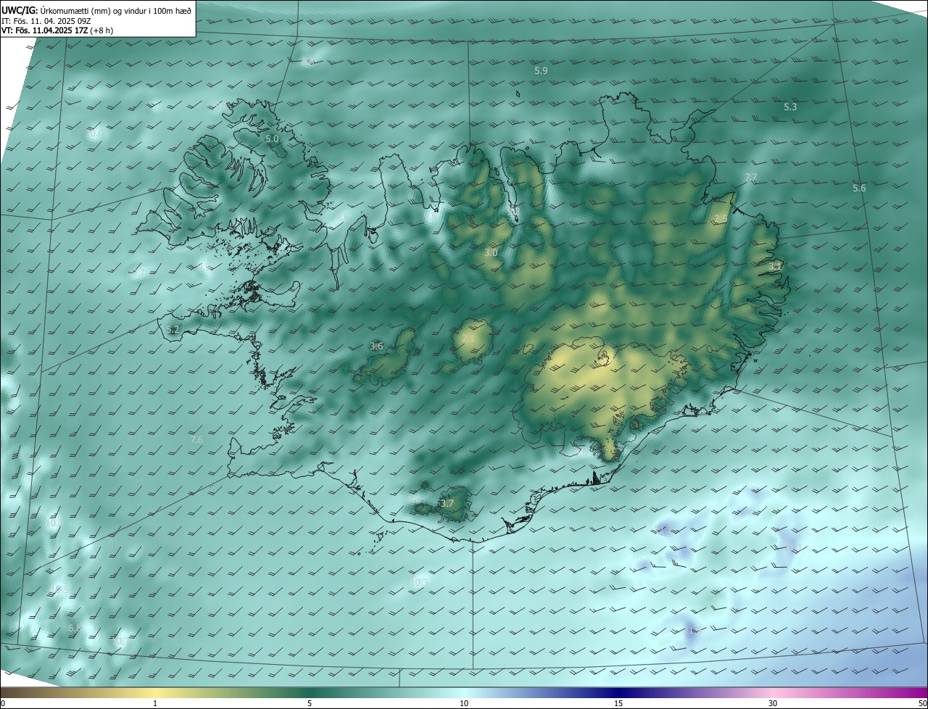Click the 3.0 value label in north Iceland

pyautogui.click(x=491, y=253)
